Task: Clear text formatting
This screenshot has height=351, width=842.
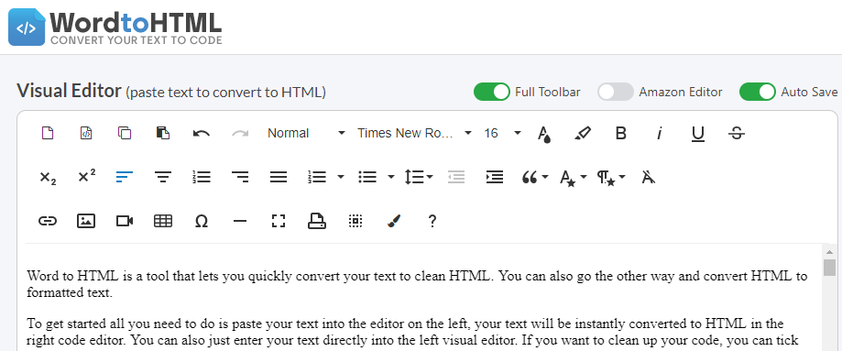Action: 649,177
